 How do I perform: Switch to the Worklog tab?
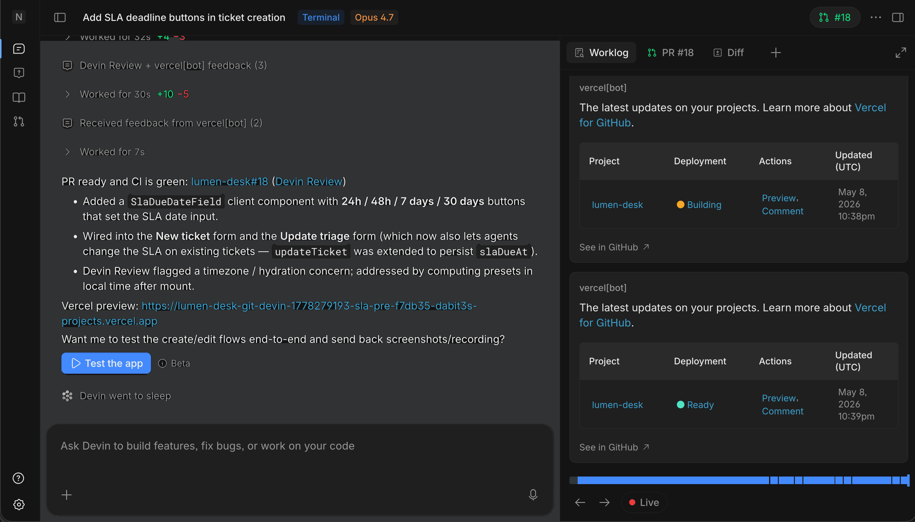[601, 53]
